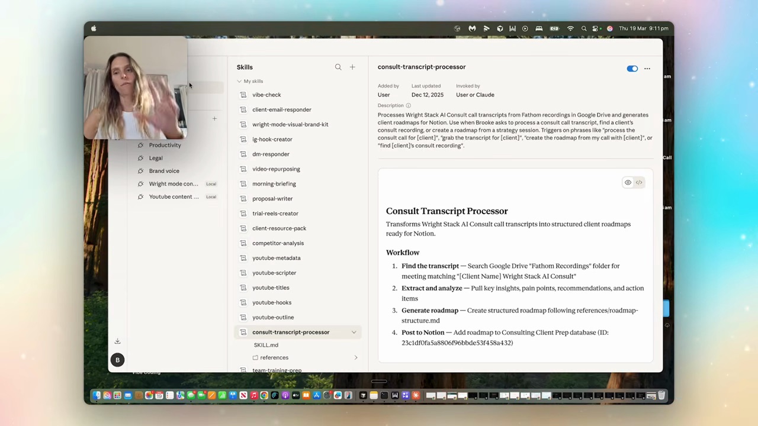Click the Skills panel heading
This screenshot has width=758, height=426.
tap(245, 67)
